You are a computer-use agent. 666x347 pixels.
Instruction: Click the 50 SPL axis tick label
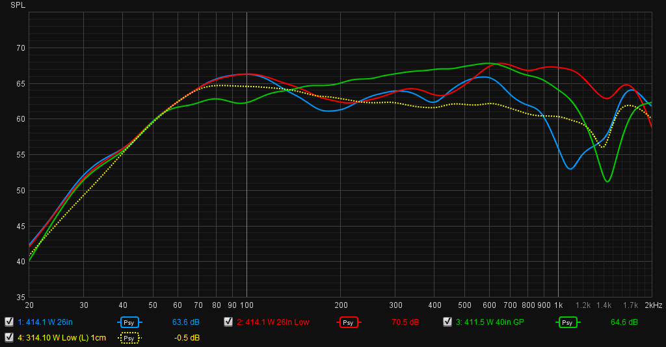coord(21,191)
